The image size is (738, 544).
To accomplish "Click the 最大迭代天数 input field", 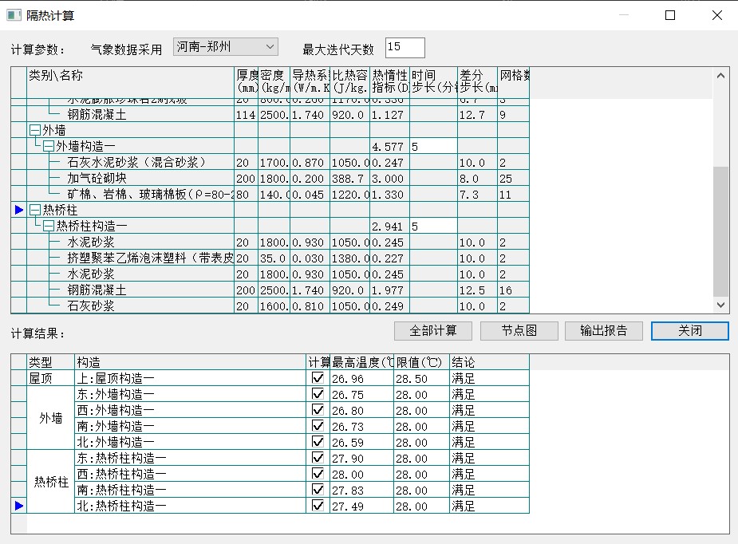I will [405, 48].
